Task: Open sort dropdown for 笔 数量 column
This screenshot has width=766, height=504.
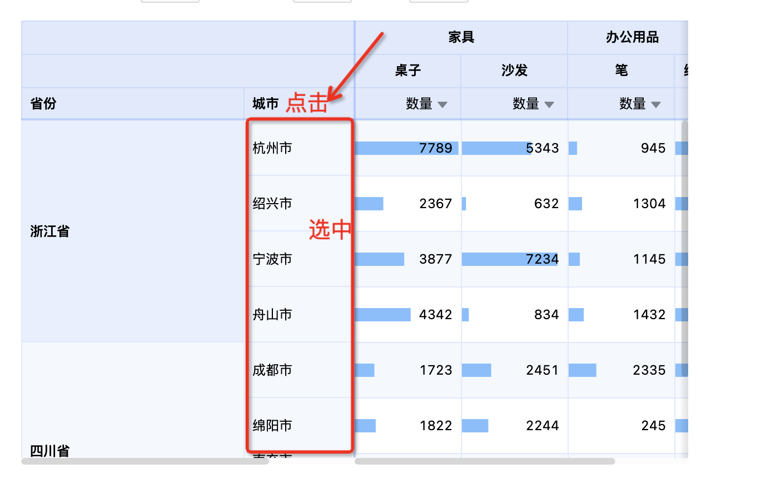Action: tap(656, 104)
